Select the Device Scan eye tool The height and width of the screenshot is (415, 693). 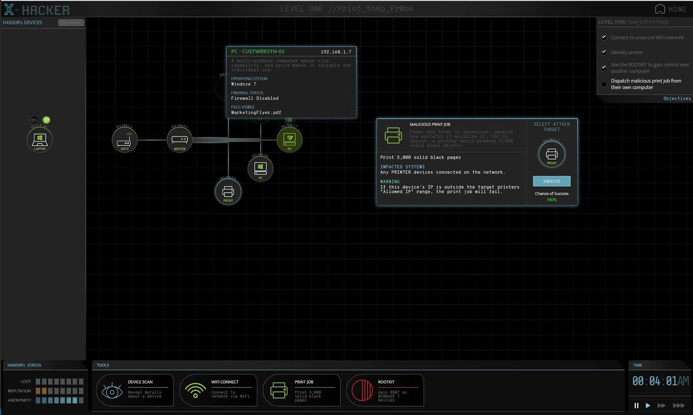135,390
